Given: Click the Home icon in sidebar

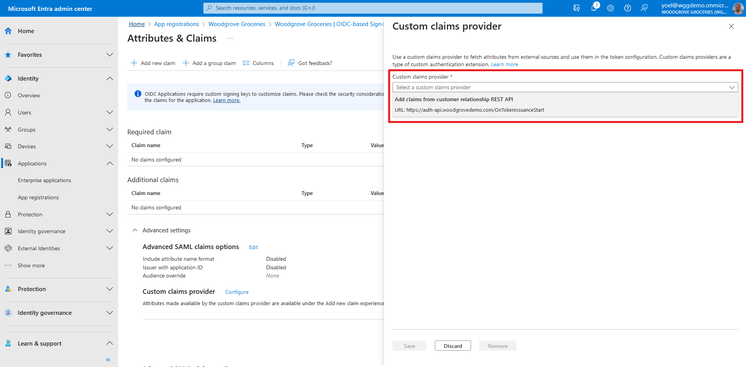Looking at the screenshot, I should 8,31.
